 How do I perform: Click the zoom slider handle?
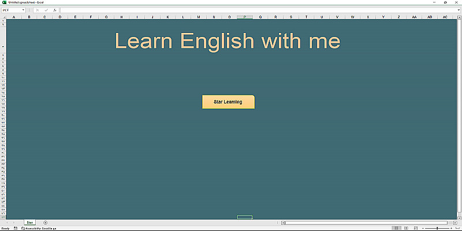pyautogui.click(x=437, y=228)
